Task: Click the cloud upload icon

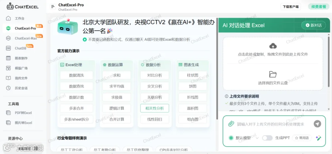Action: (273, 46)
